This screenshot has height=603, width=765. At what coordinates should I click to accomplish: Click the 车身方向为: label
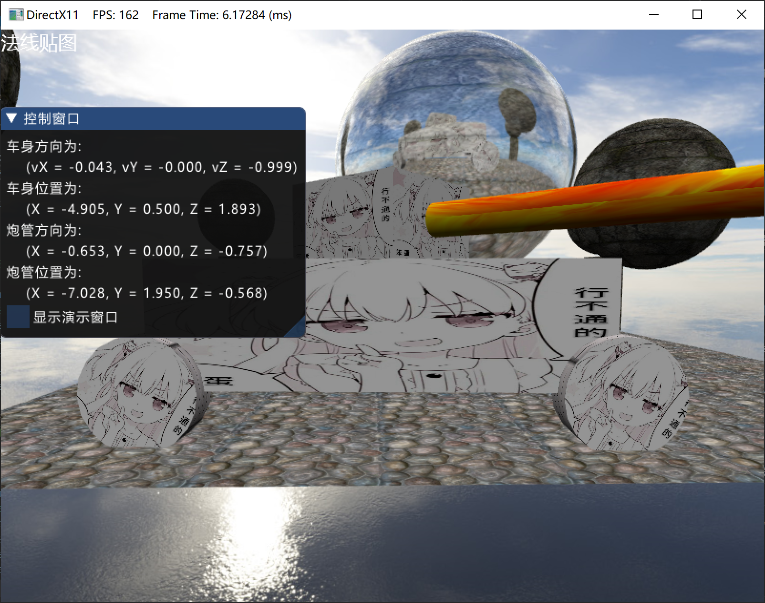point(44,146)
